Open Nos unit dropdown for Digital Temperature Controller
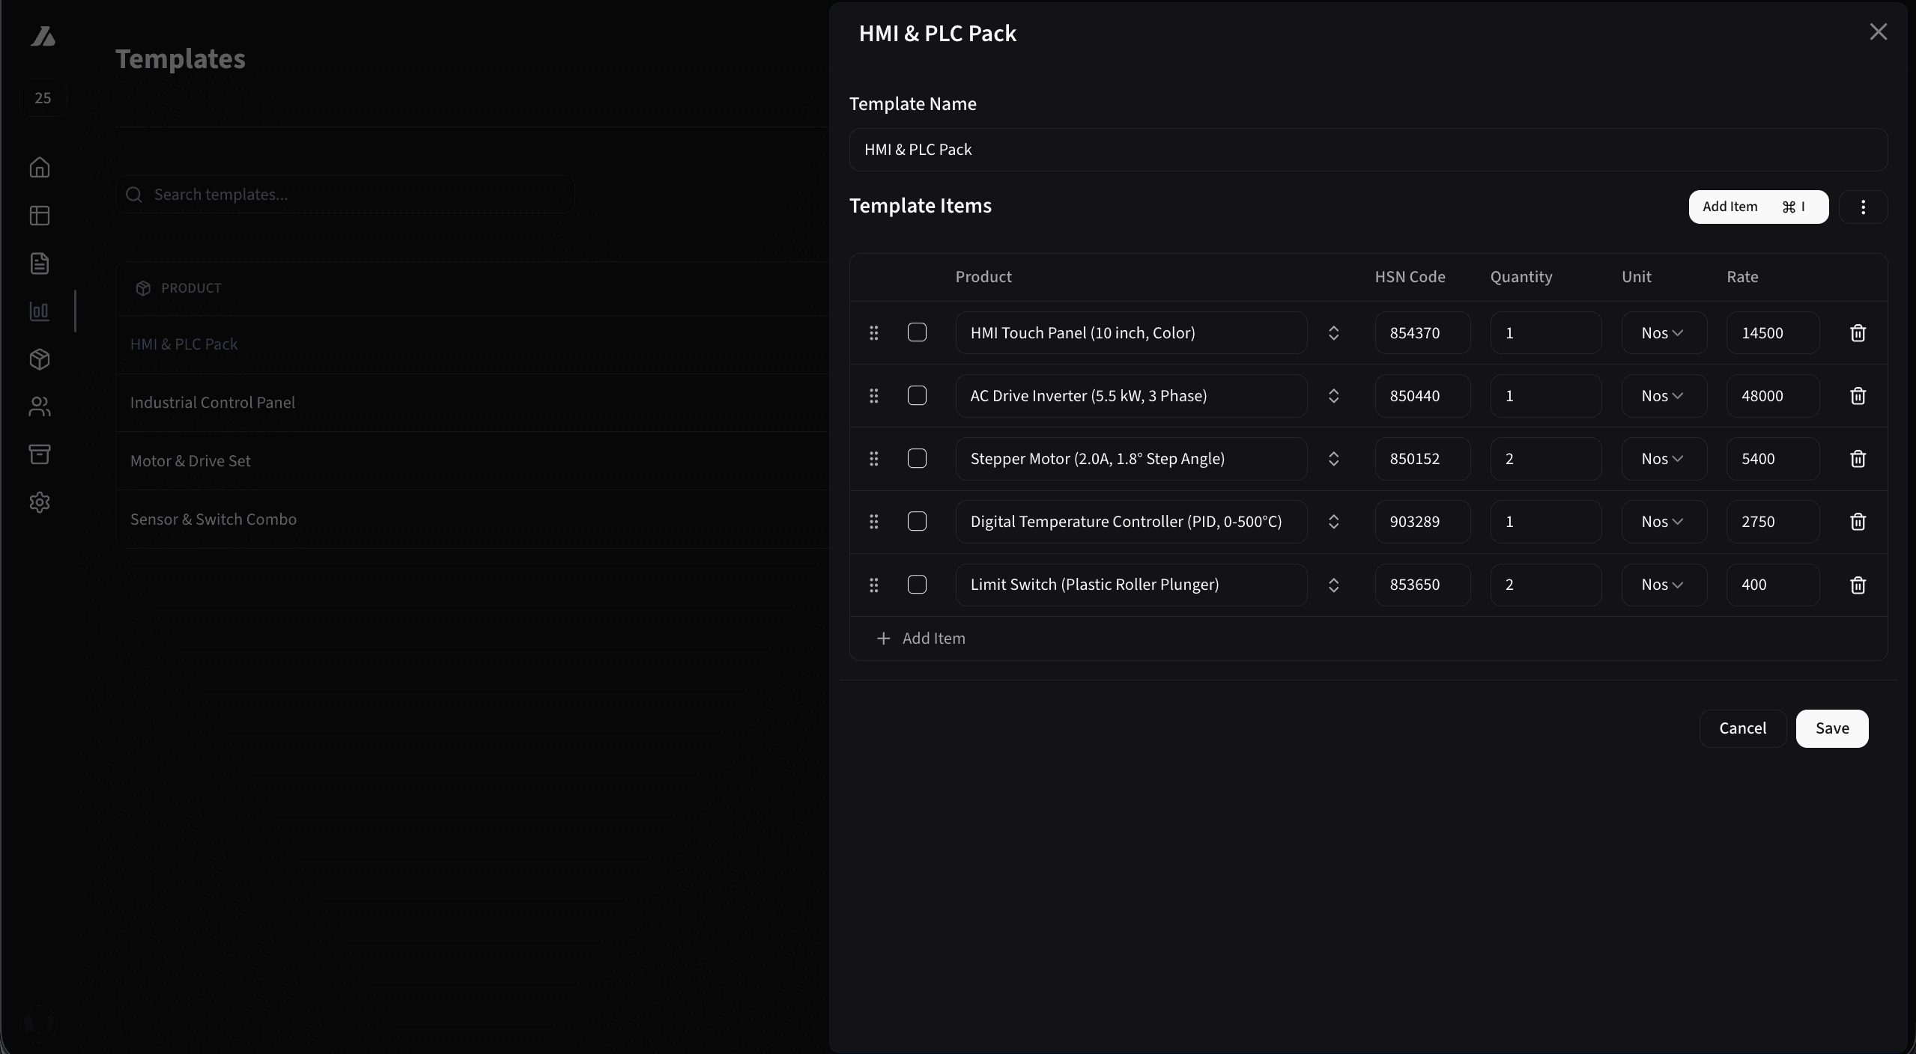1916x1054 pixels. click(x=1664, y=522)
